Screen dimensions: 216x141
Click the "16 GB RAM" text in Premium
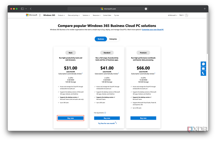(143, 80)
